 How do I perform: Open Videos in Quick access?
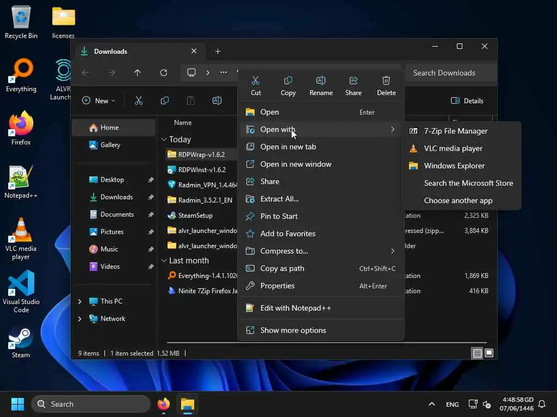[x=114, y=267]
